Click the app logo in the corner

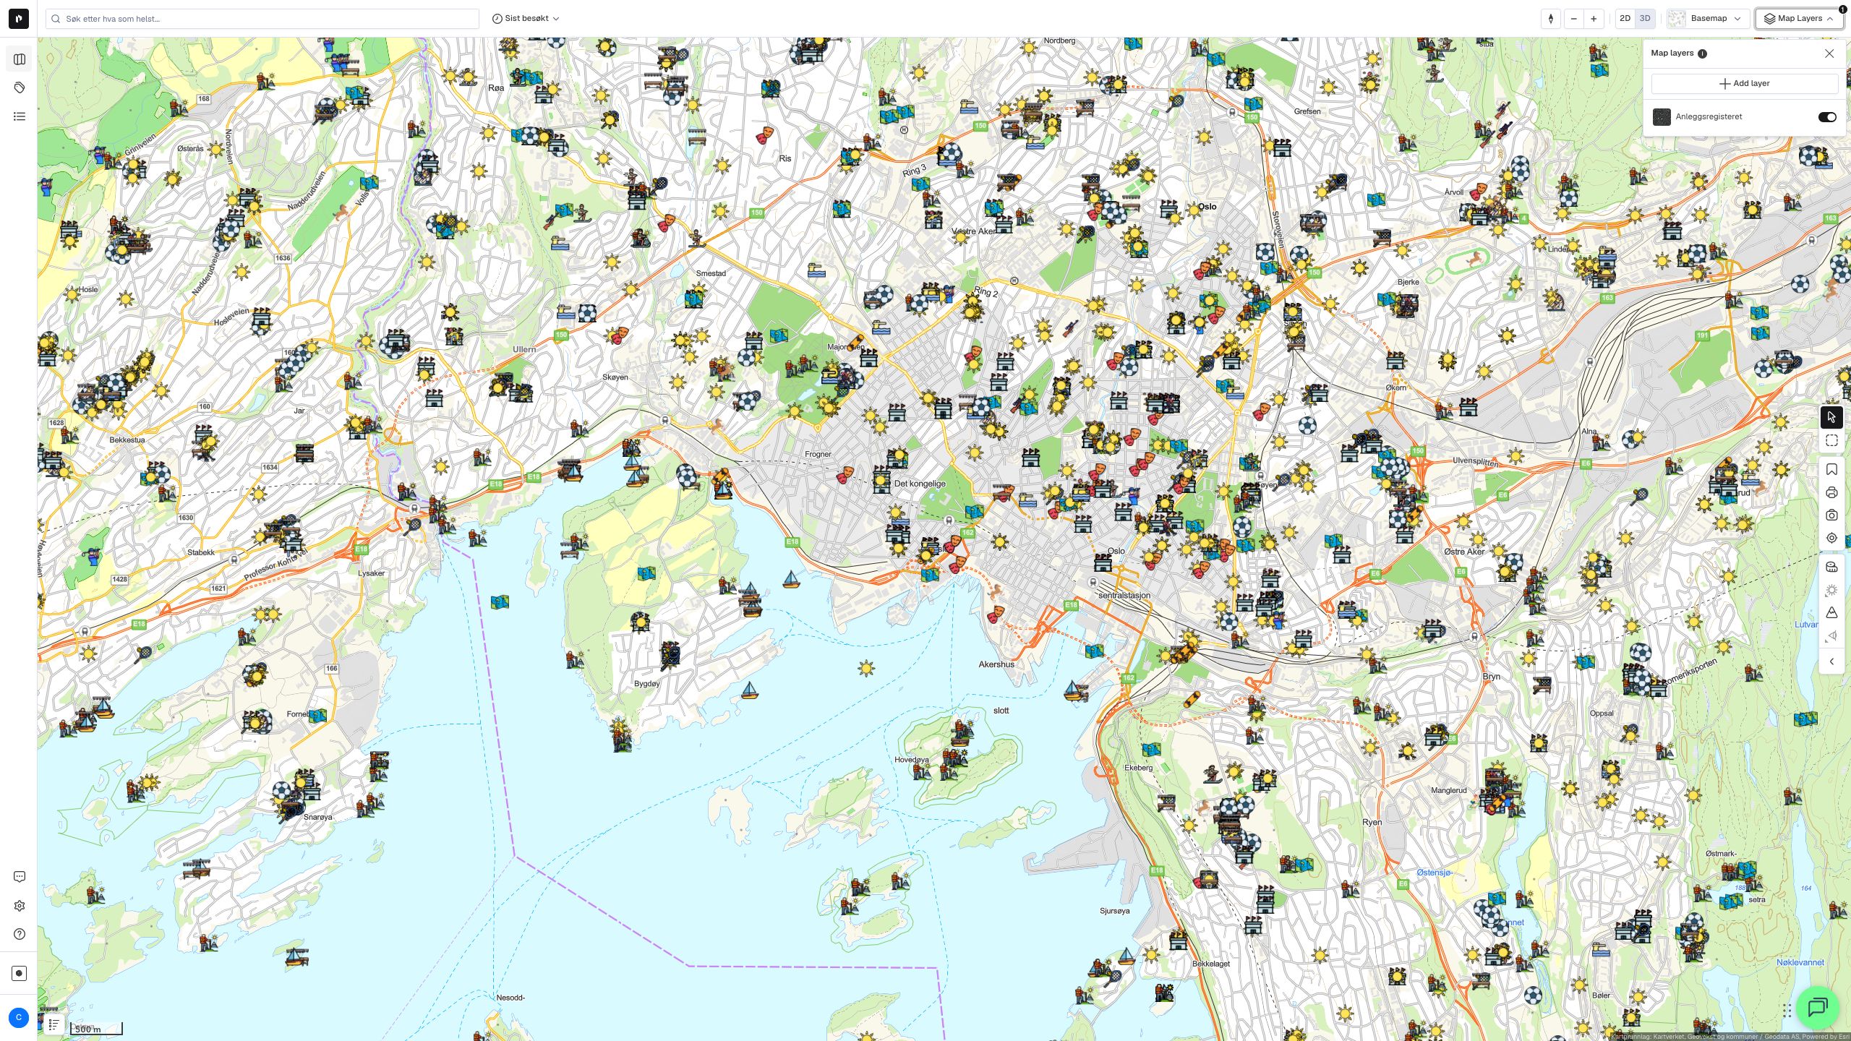point(19,19)
